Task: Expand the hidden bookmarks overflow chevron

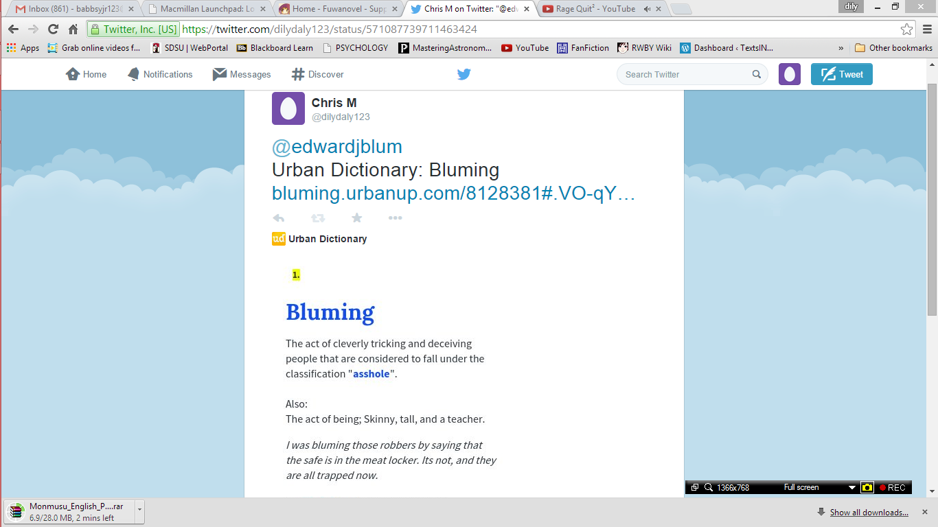Action: (x=841, y=48)
